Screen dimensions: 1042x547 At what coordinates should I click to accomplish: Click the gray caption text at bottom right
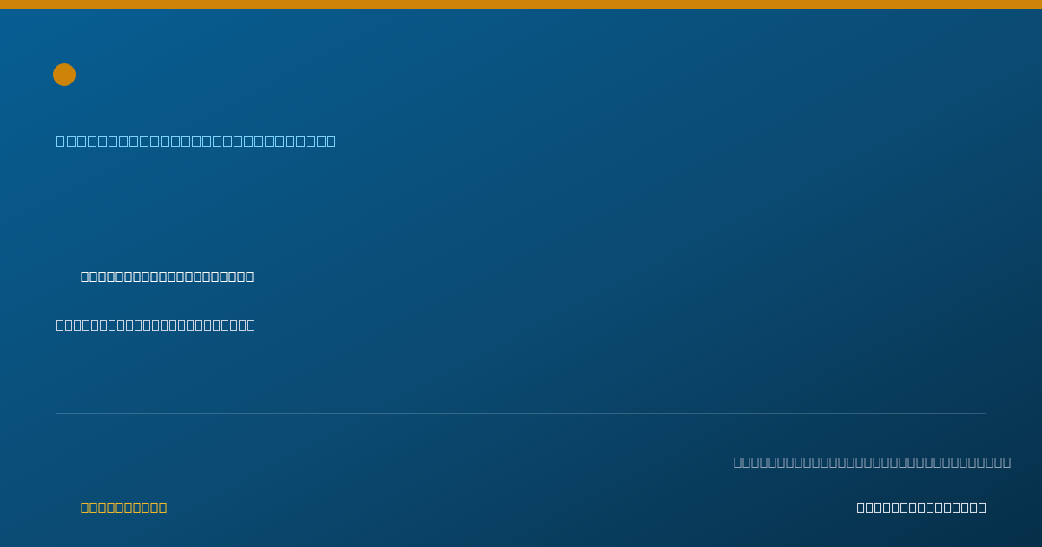pos(872,462)
